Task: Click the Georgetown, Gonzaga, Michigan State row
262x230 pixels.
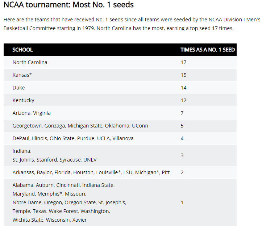Action: [120, 126]
